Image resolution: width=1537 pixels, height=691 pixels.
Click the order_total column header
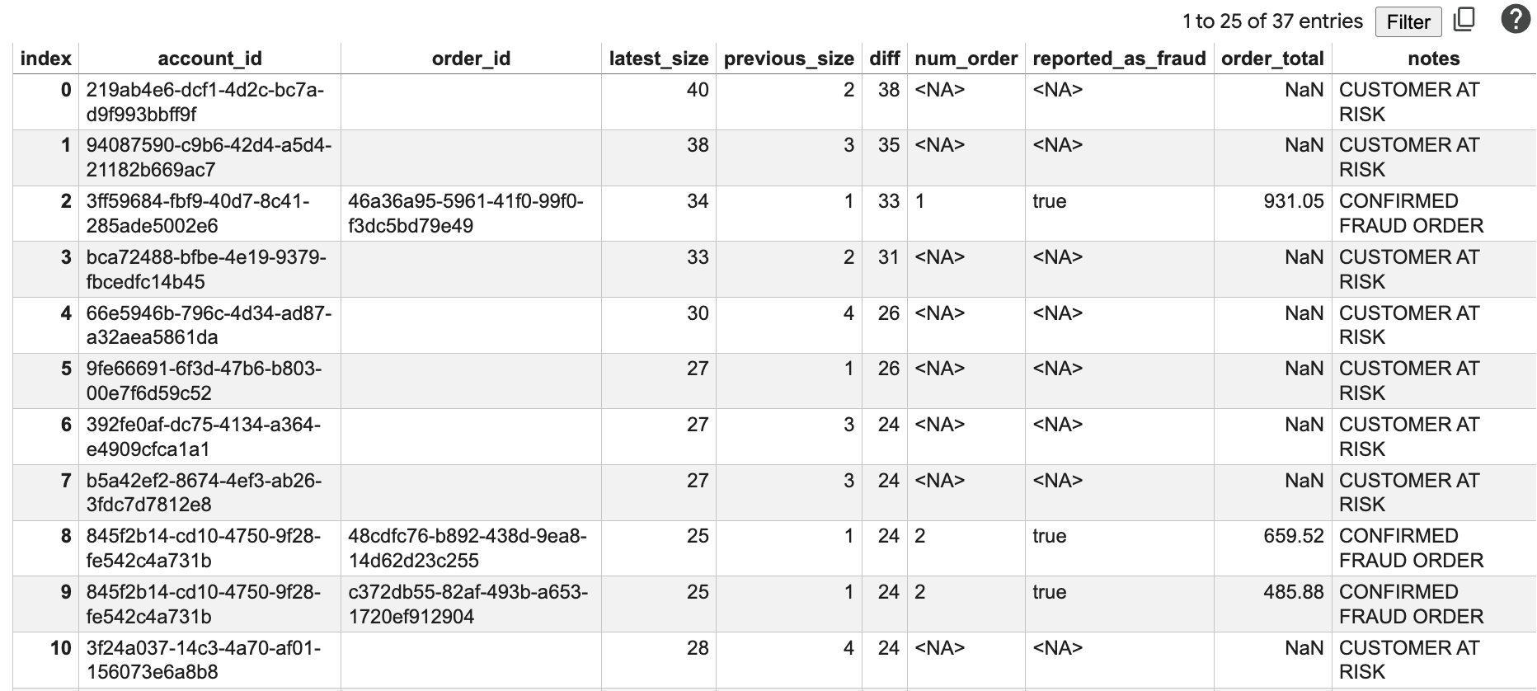click(x=1271, y=59)
